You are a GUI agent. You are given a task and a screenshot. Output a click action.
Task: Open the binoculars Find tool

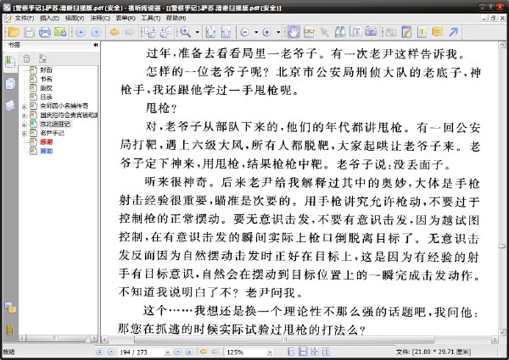coord(340,31)
